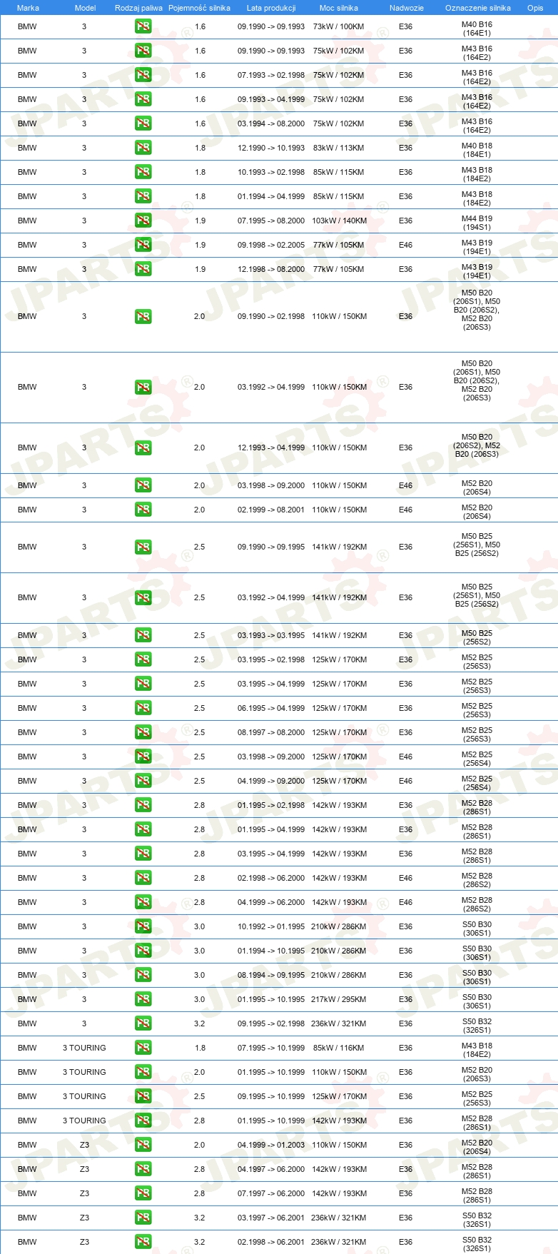Click PB icon in row 09.1998 -> 02.2005
Viewport: 558px width, 1254px height.
pos(143,245)
